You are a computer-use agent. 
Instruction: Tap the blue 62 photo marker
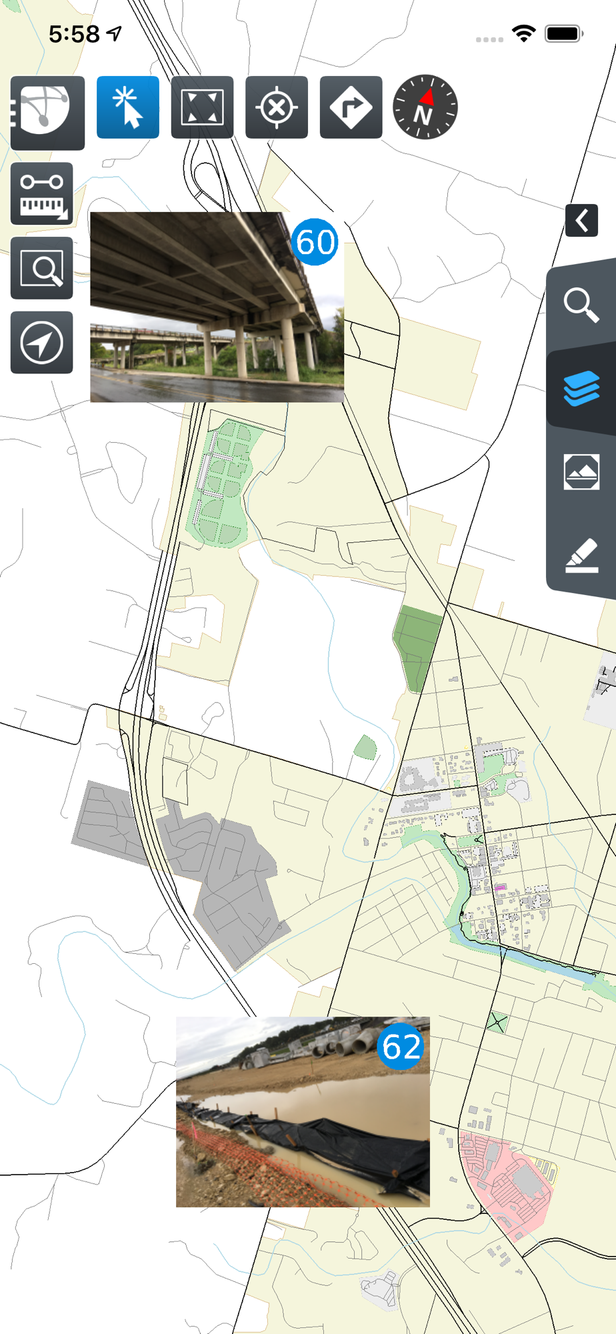point(401,1046)
